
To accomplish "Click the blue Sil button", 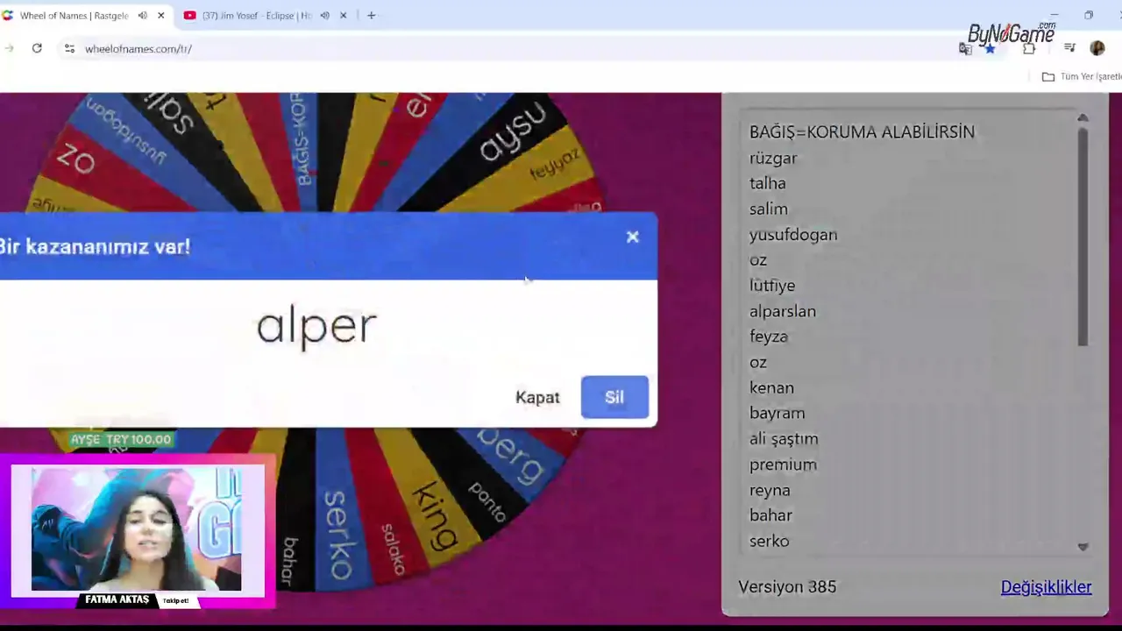I will [x=614, y=397].
